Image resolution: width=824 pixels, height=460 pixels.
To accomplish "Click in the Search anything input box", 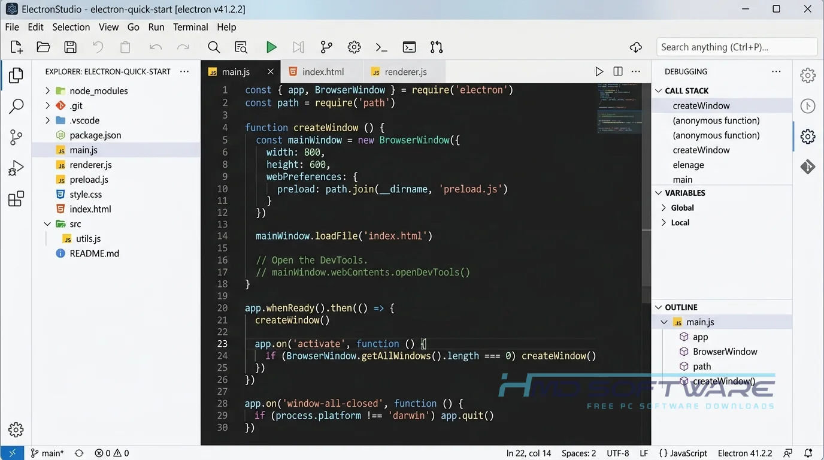I will pos(737,47).
